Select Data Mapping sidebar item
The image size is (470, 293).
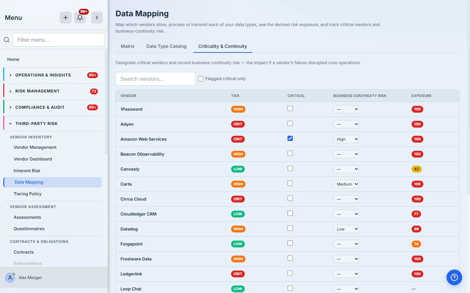click(53, 182)
